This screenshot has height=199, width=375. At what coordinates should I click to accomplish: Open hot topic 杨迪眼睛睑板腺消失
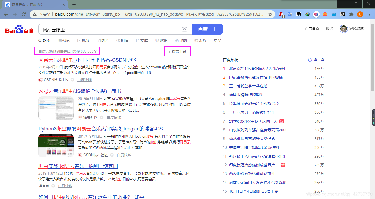click(246, 95)
